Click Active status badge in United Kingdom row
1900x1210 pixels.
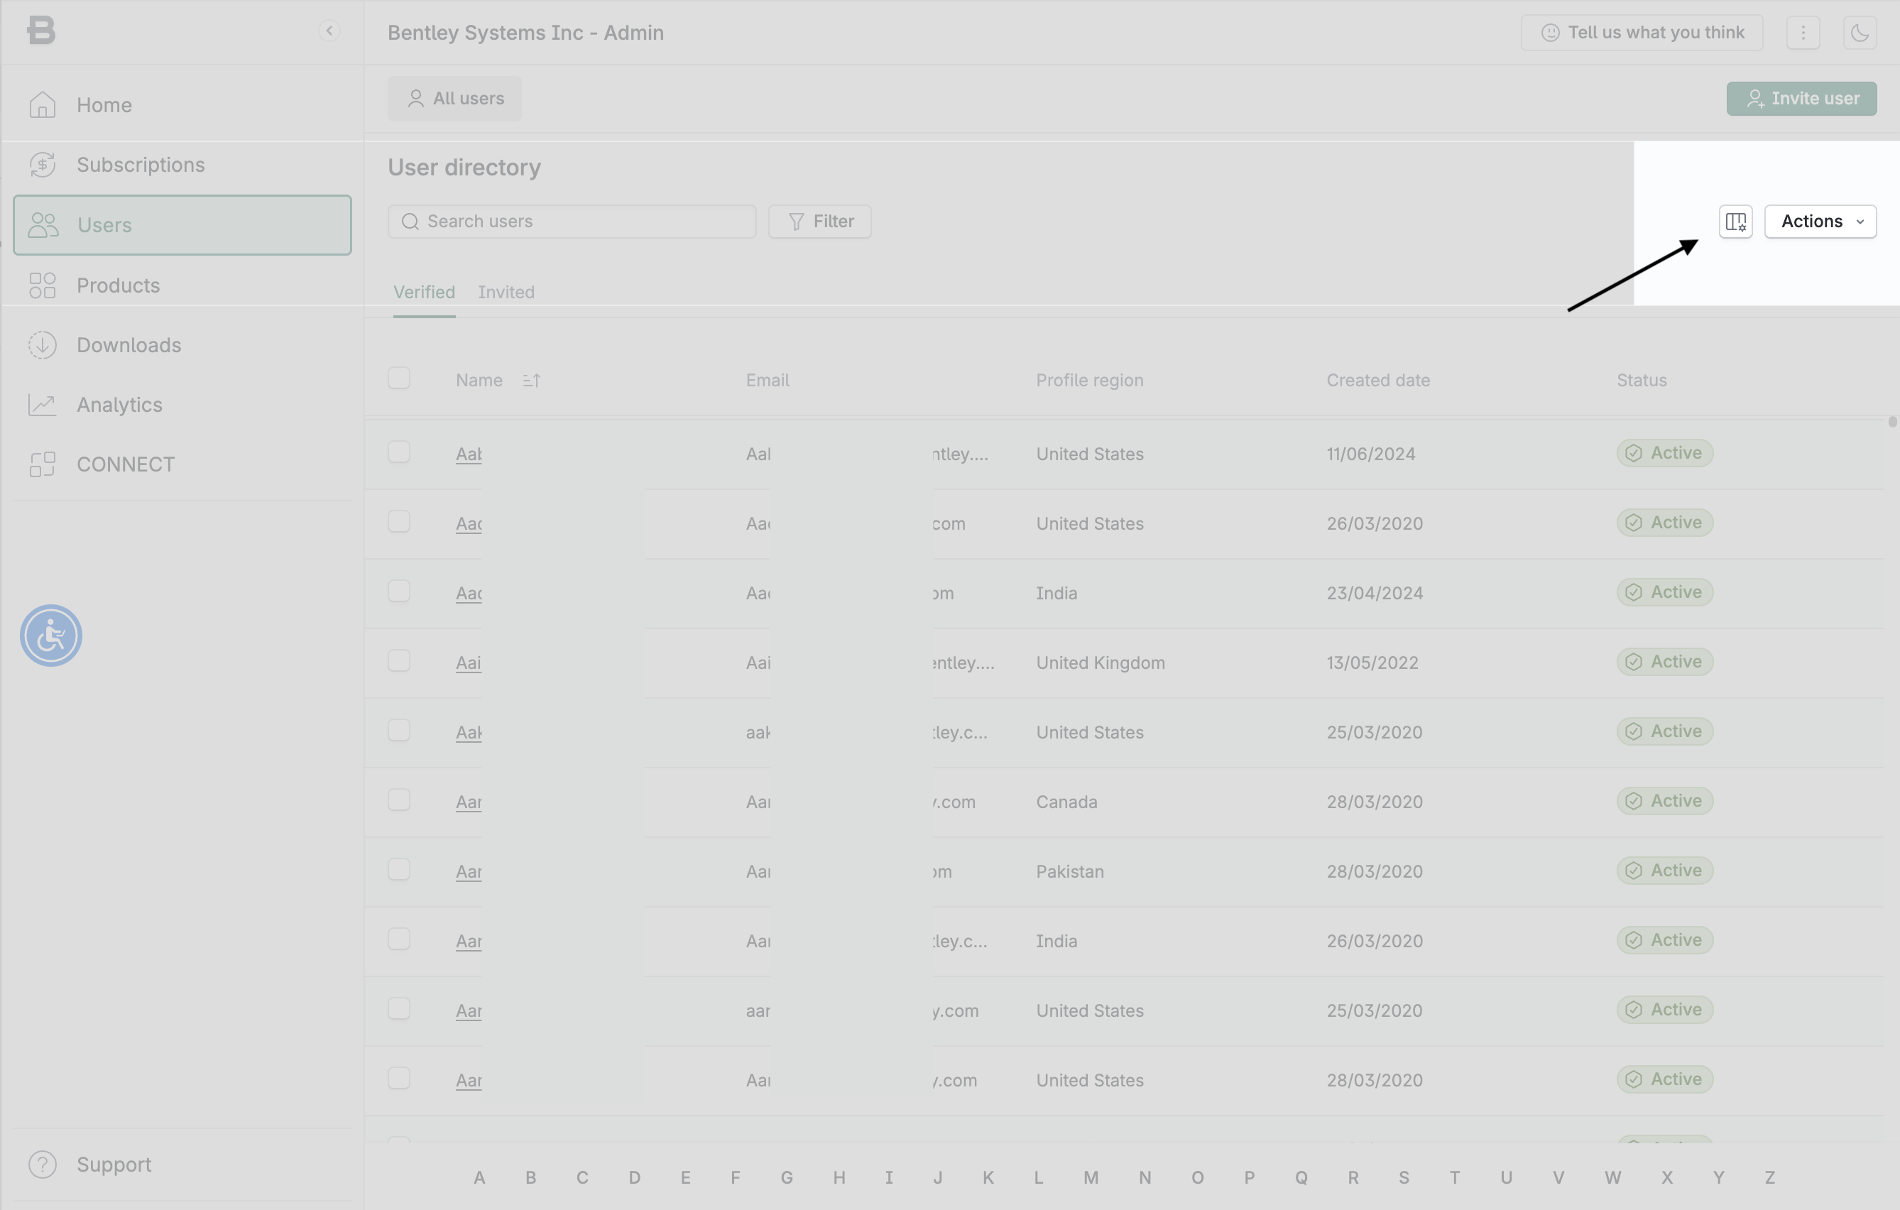1665,661
